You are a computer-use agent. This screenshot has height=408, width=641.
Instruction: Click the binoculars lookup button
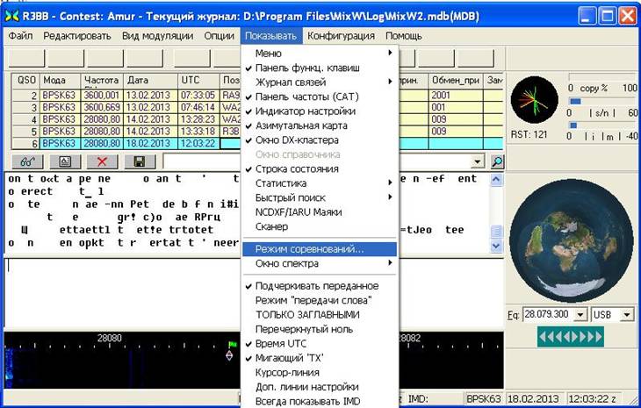pyautogui.click(x=28, y=161)
